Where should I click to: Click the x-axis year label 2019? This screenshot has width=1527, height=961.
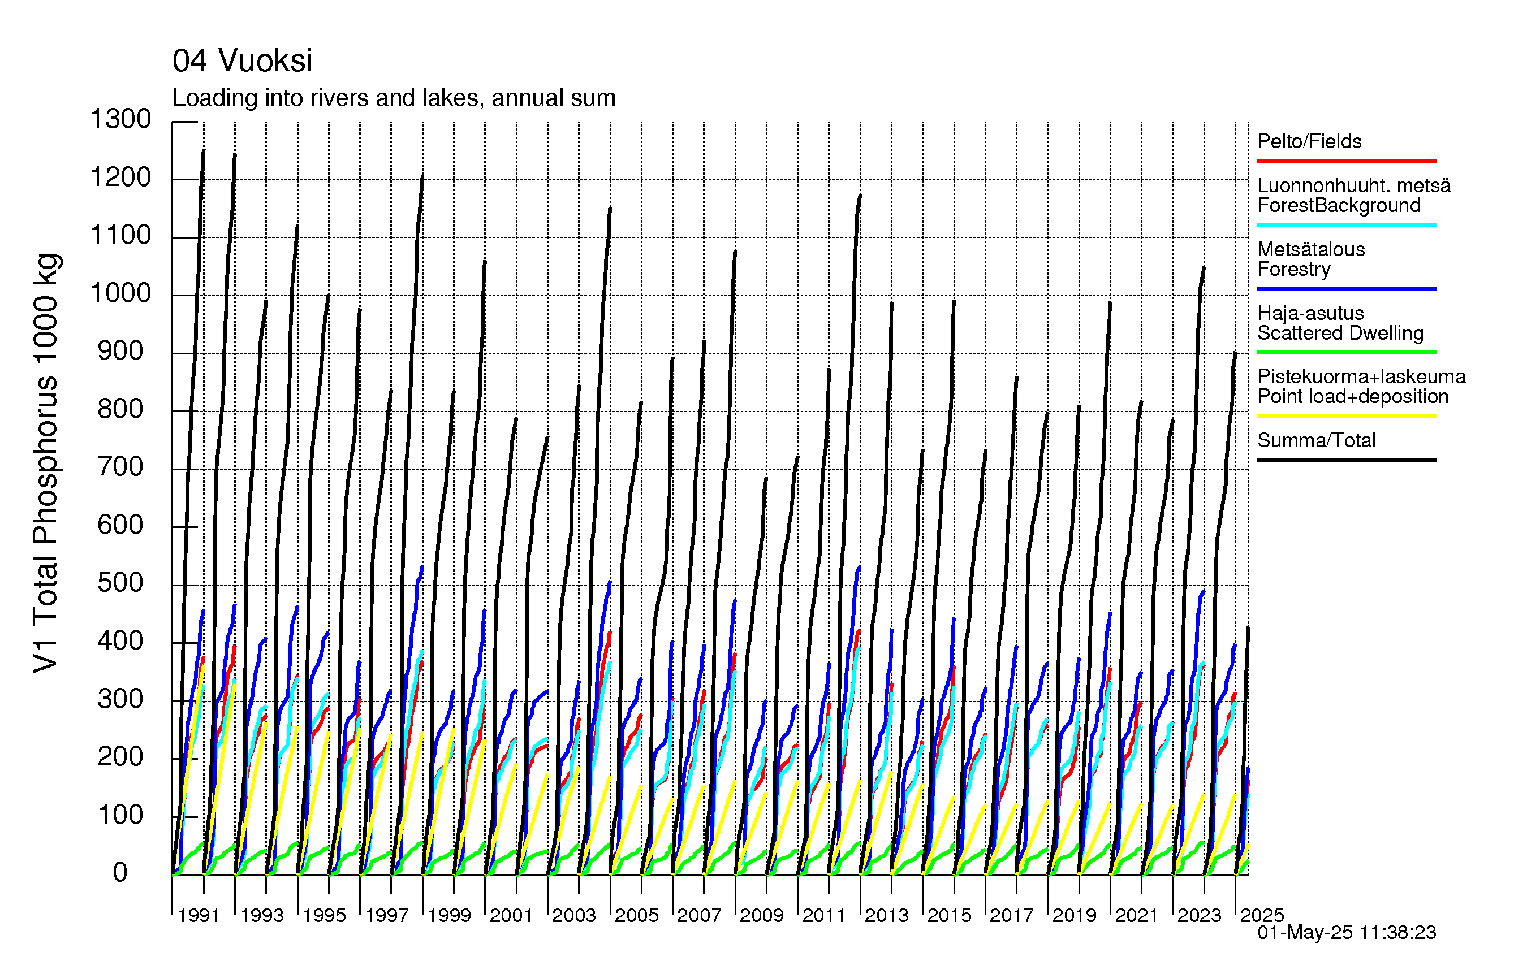tap(1074, 915)
